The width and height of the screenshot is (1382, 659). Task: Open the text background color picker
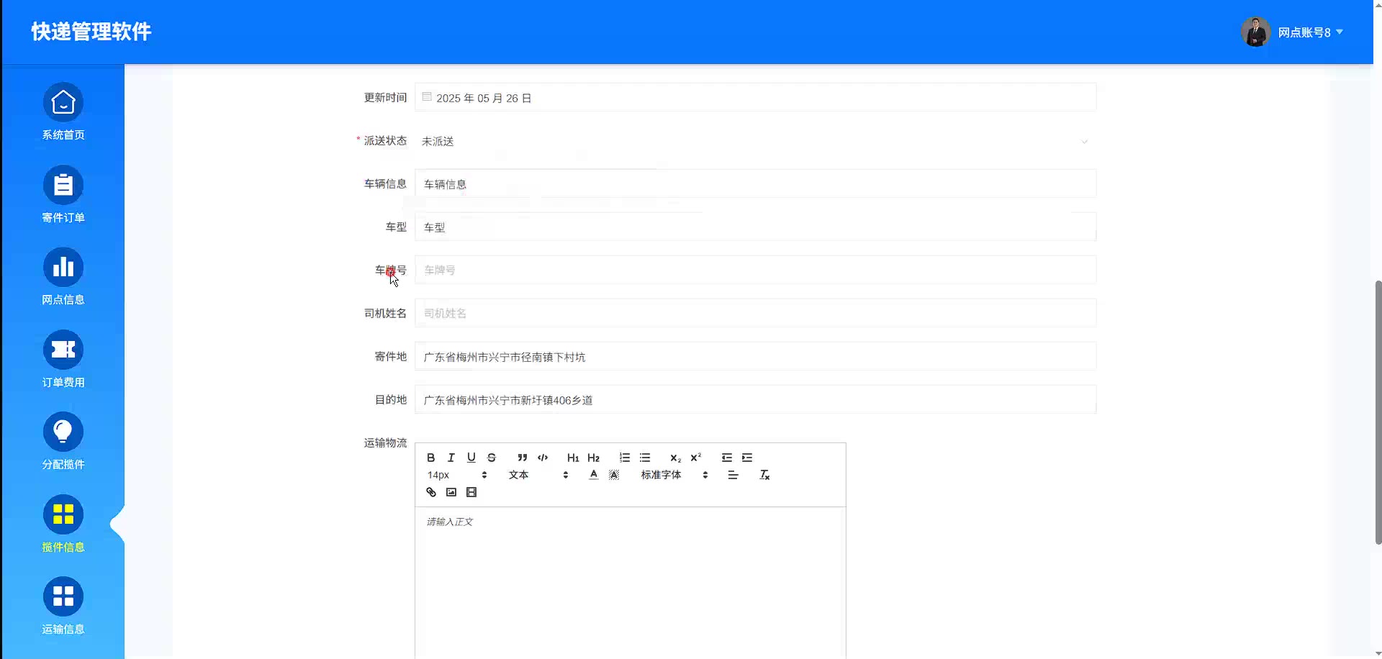(613, 475)
